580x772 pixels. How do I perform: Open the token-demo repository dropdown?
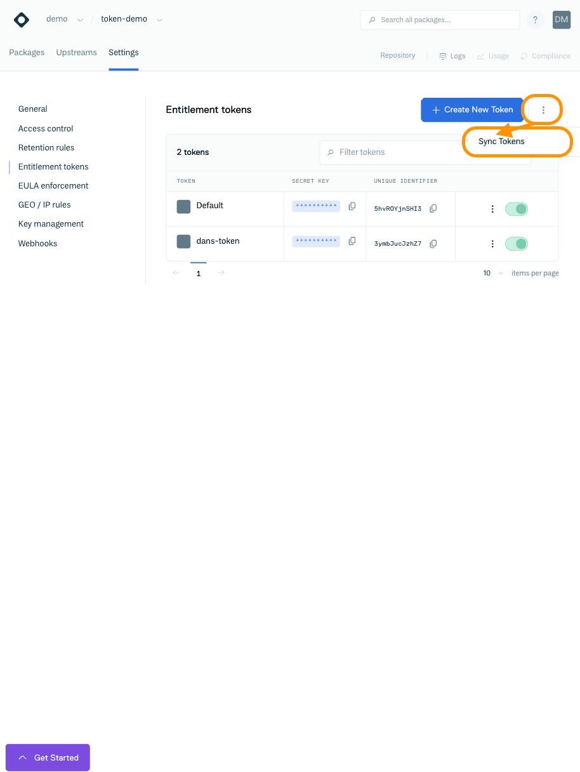point(159,19)
